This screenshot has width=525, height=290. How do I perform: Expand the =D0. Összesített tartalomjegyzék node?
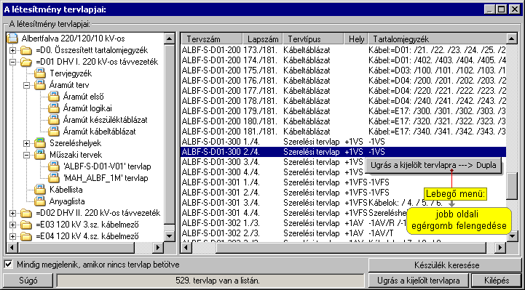coord(12,50)
